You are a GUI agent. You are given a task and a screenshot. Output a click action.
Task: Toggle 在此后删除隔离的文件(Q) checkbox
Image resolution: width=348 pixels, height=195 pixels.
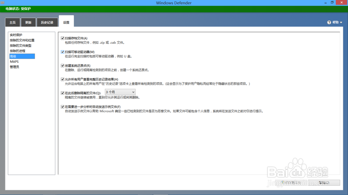pos(63,93)
